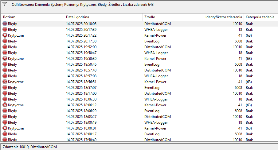Select timestamp 14.07.2025 20:18:05

(81, 24)
